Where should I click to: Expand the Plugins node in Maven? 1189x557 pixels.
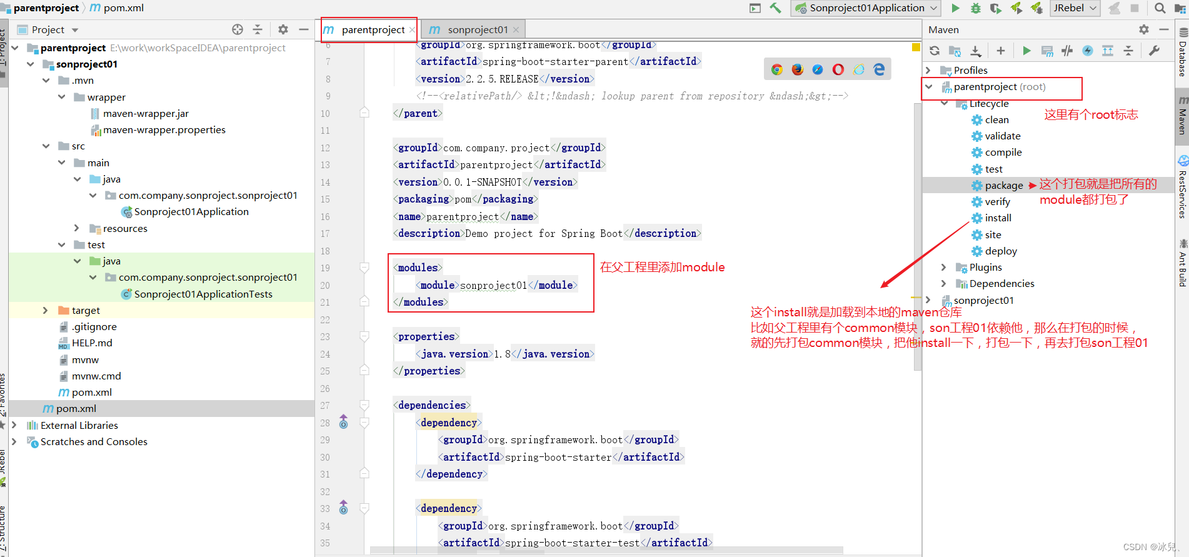click(x=944, y=268)
